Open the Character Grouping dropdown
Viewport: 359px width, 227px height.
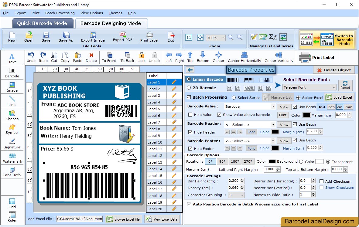click(x=242, y=195)
